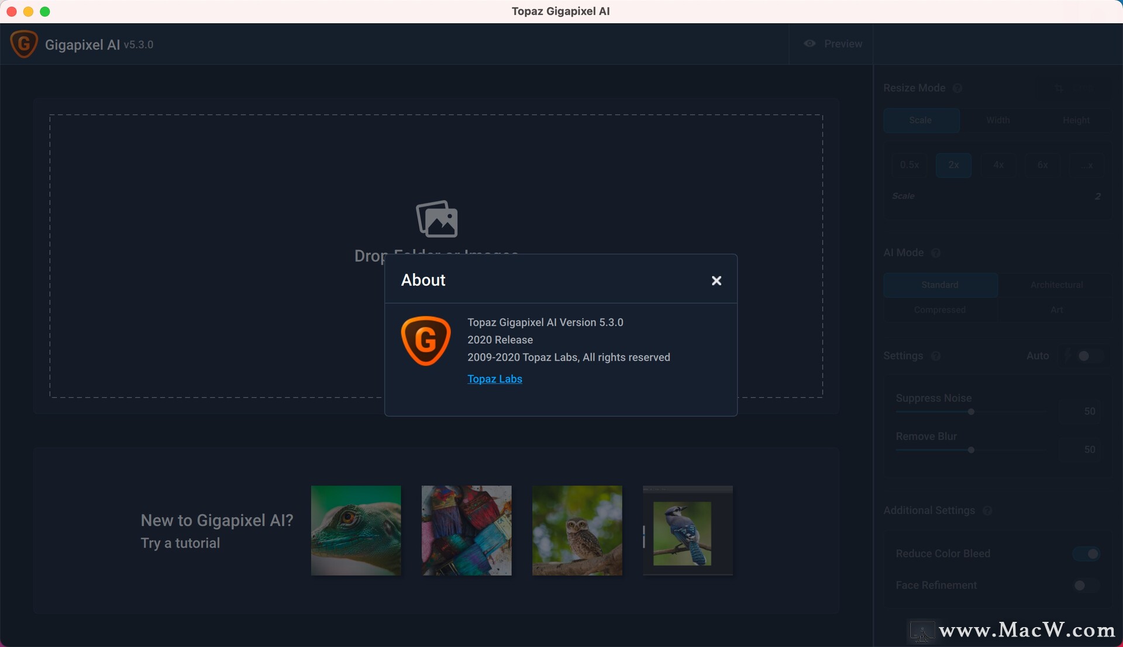
Task: Open the blue jay tutorial thumbnail
Action: pos(688,531)
